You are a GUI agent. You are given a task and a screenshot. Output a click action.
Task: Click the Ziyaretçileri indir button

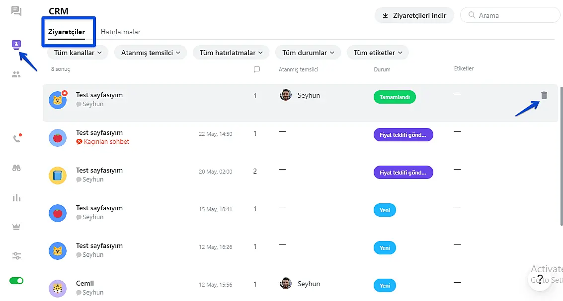(414, 15)
